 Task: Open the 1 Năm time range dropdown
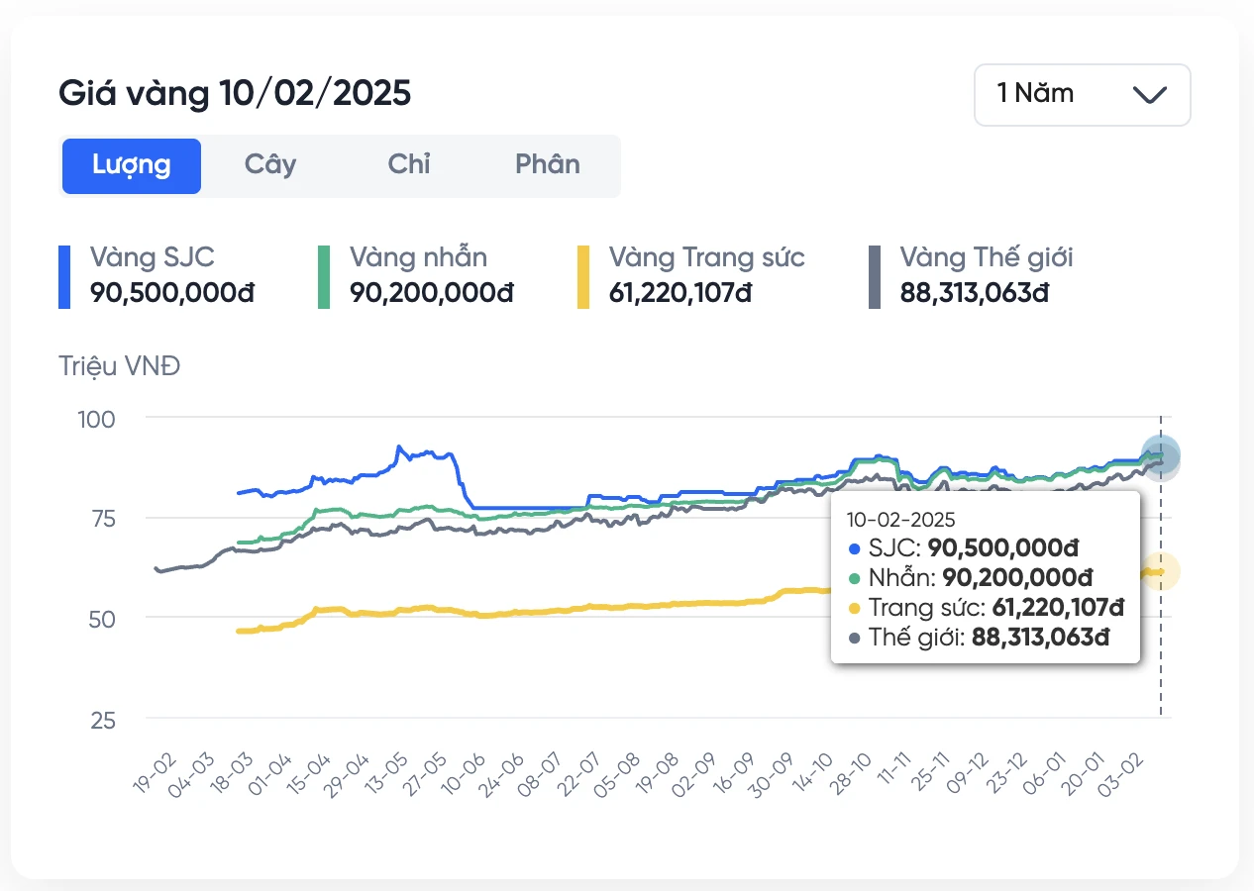click(1081, 95)
